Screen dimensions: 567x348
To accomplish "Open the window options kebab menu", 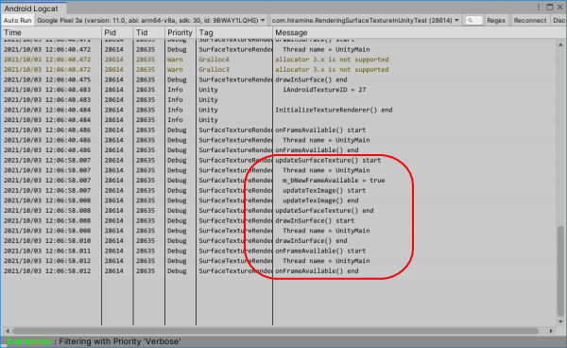I will [x=539, y=8].
